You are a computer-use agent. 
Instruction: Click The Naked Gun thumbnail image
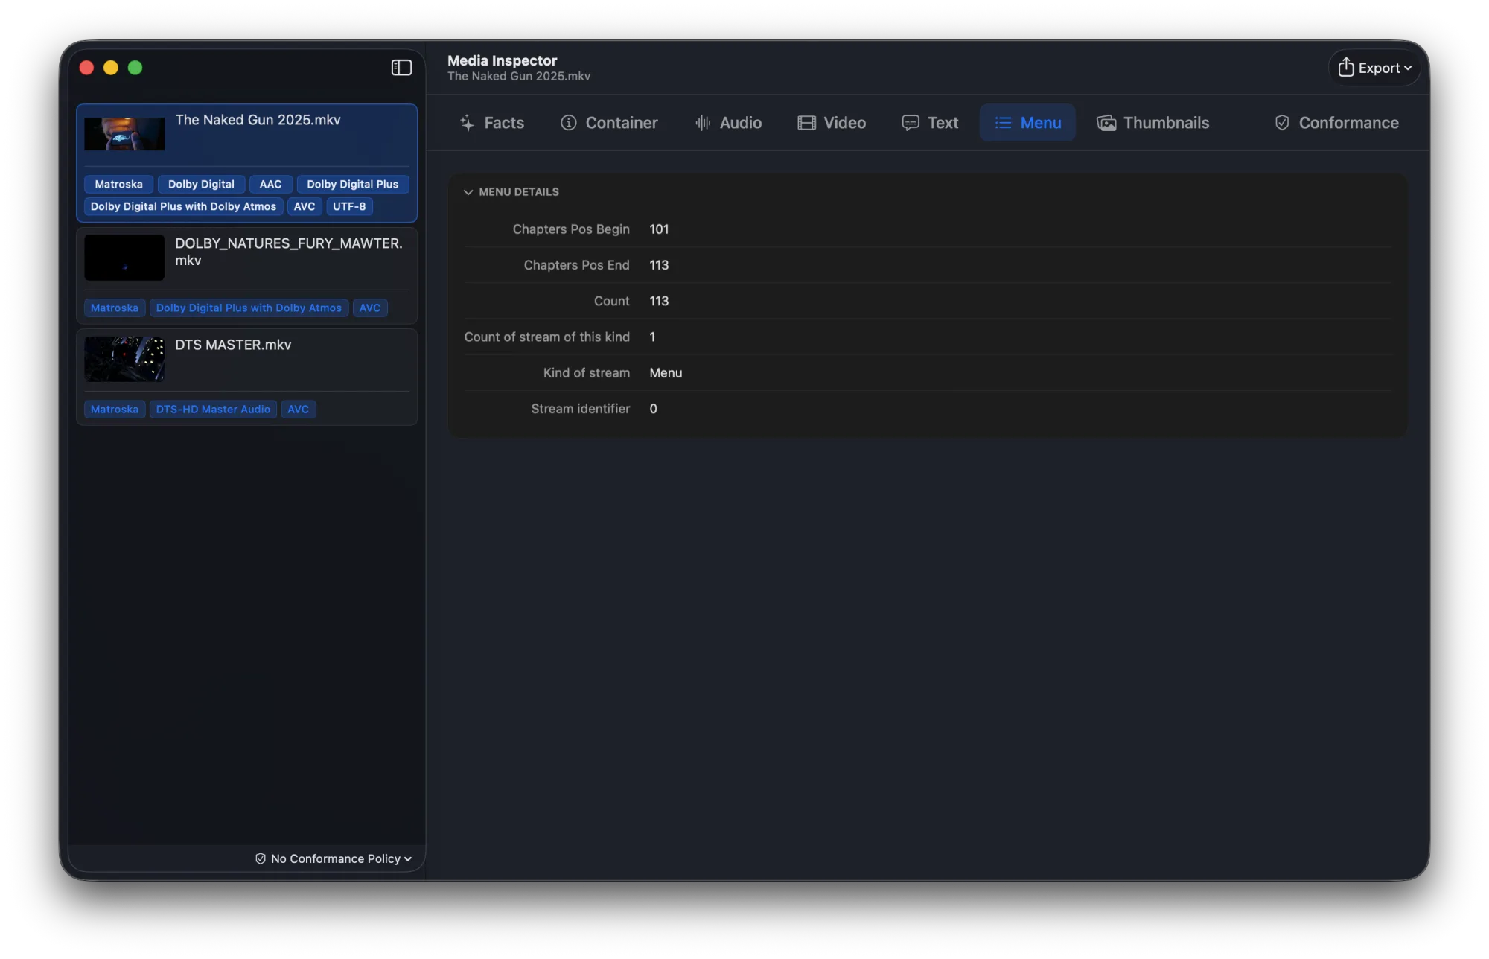click(x=124, y=134)
